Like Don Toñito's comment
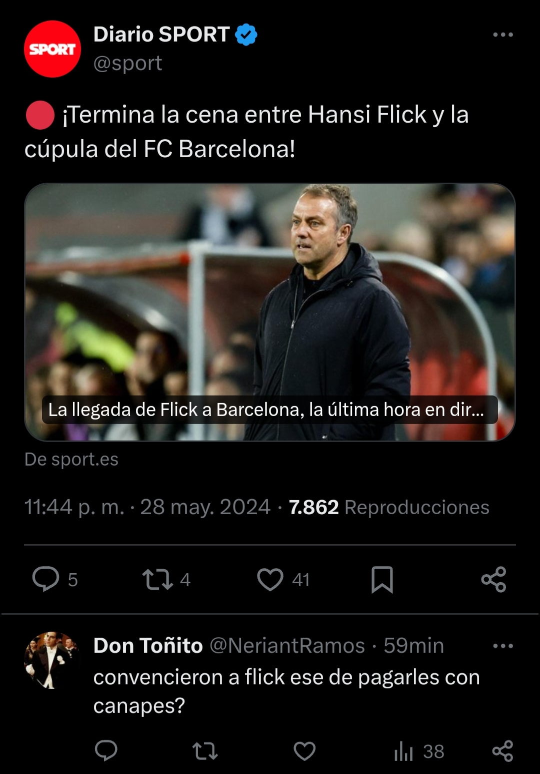Screen dimensions: 540x774 304,751
